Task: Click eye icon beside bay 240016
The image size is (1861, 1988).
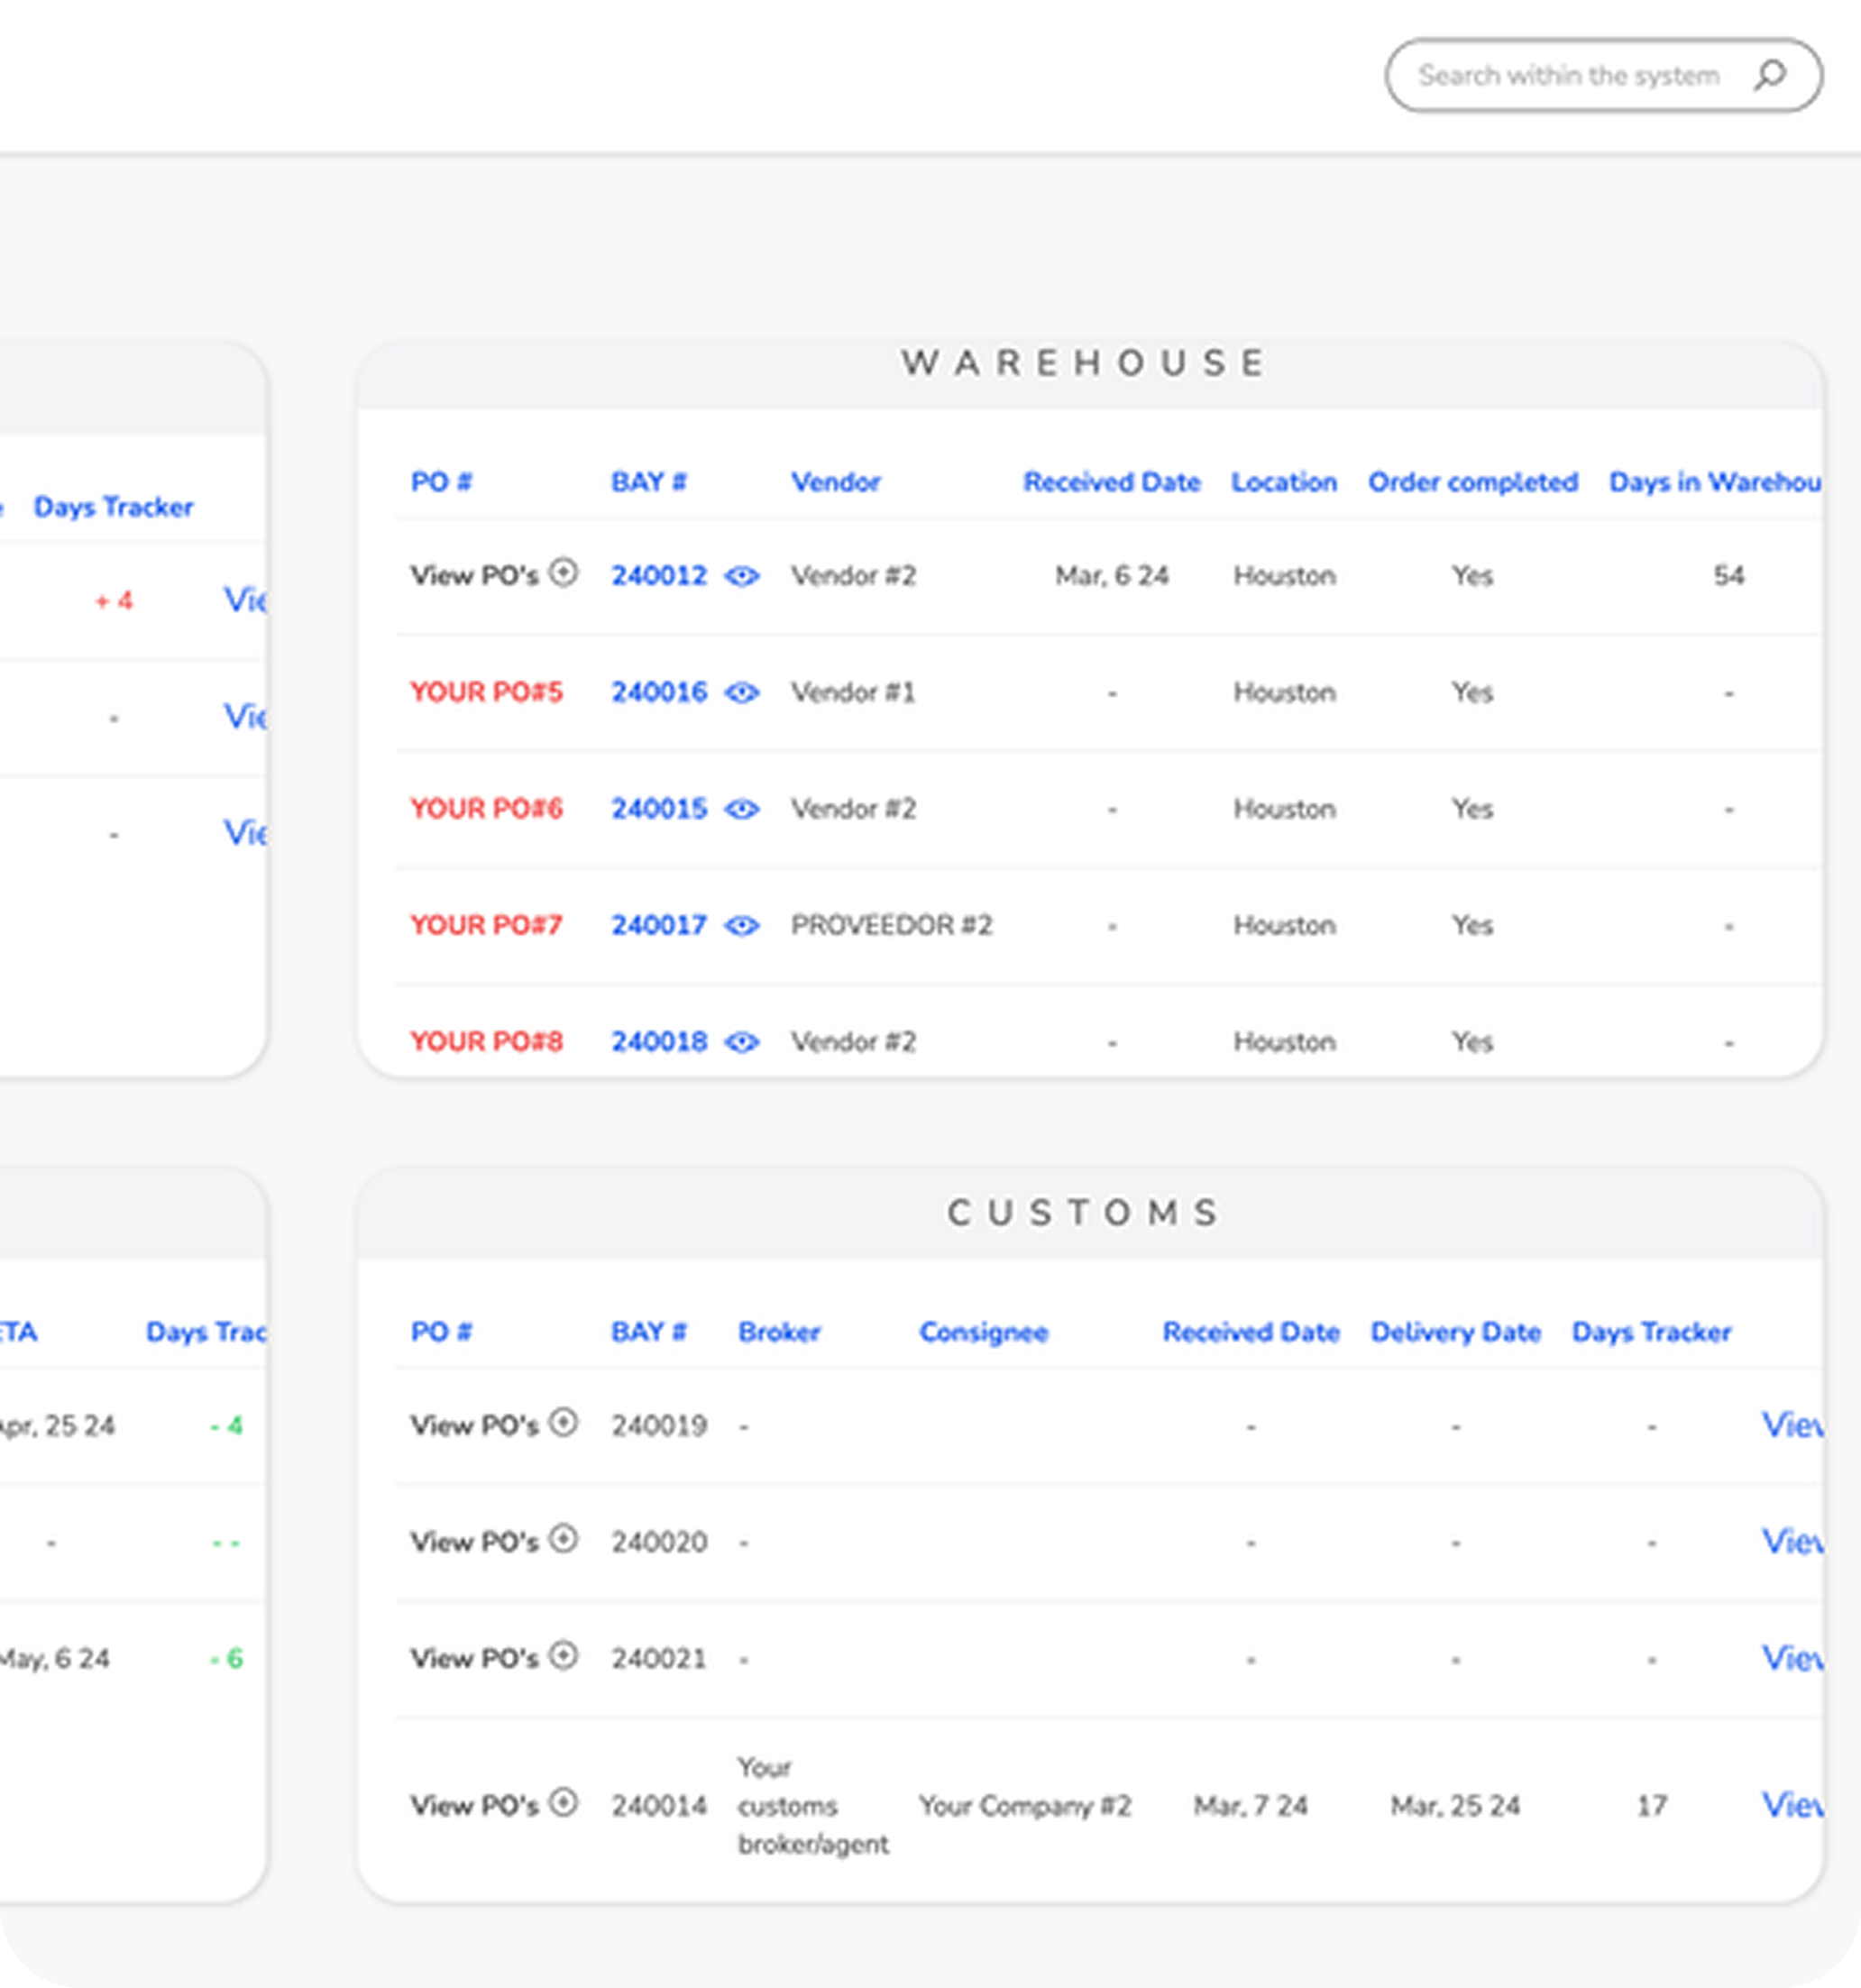Action: click(x=741, y=693)
